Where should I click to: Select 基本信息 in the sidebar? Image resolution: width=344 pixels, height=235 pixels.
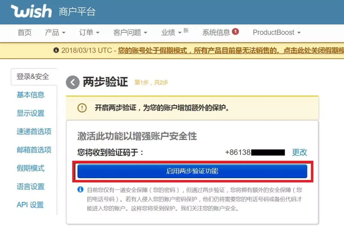pos(31,95)
